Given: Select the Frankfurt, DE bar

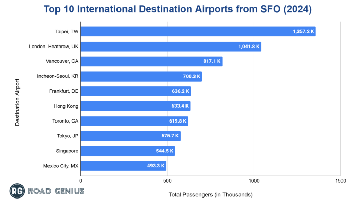Looking at the screenshot, I should [x=135, y=91].
